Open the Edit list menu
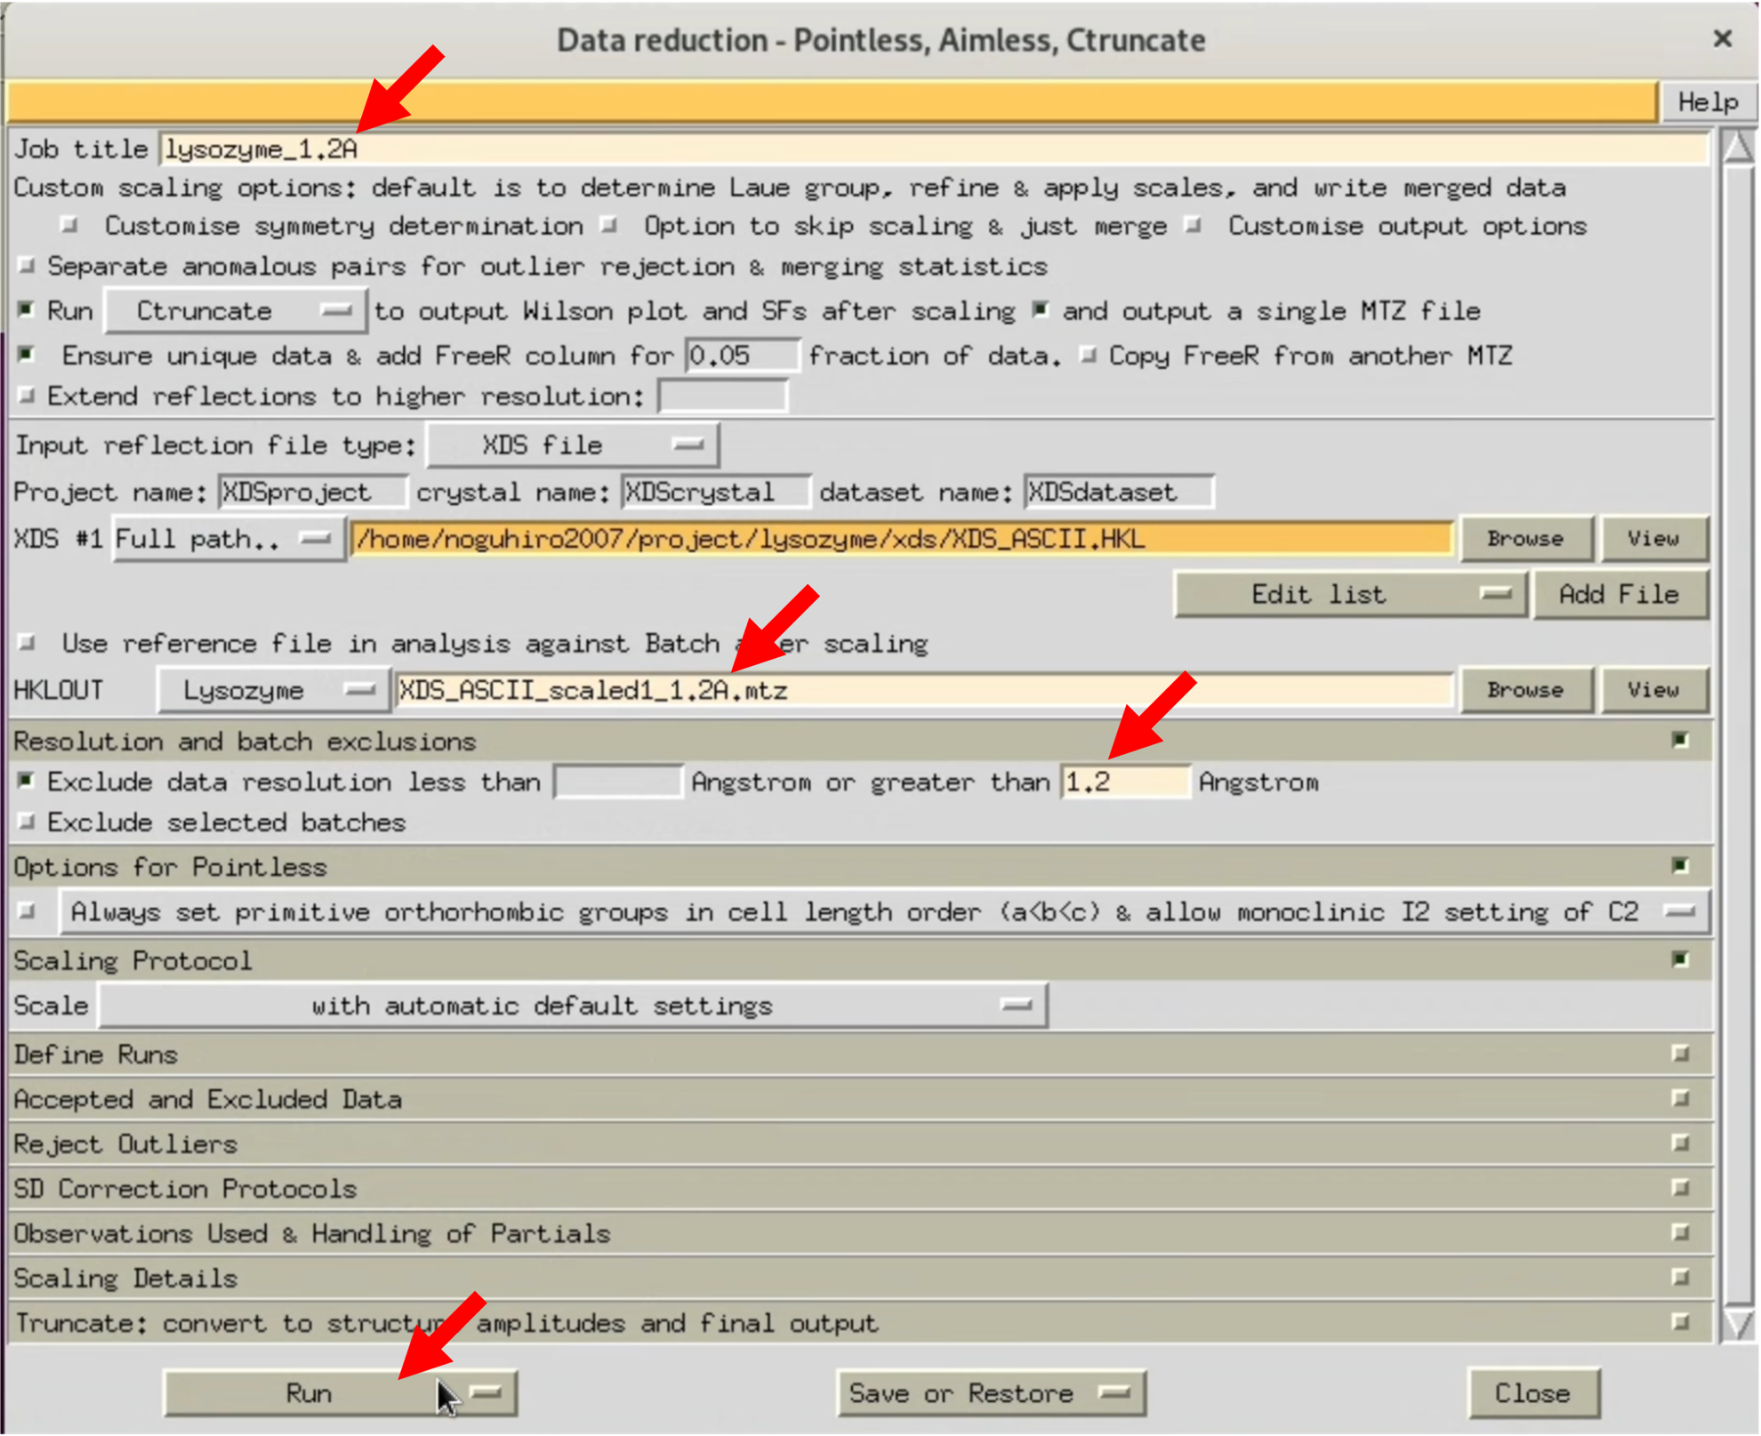 pos(1349,594)
